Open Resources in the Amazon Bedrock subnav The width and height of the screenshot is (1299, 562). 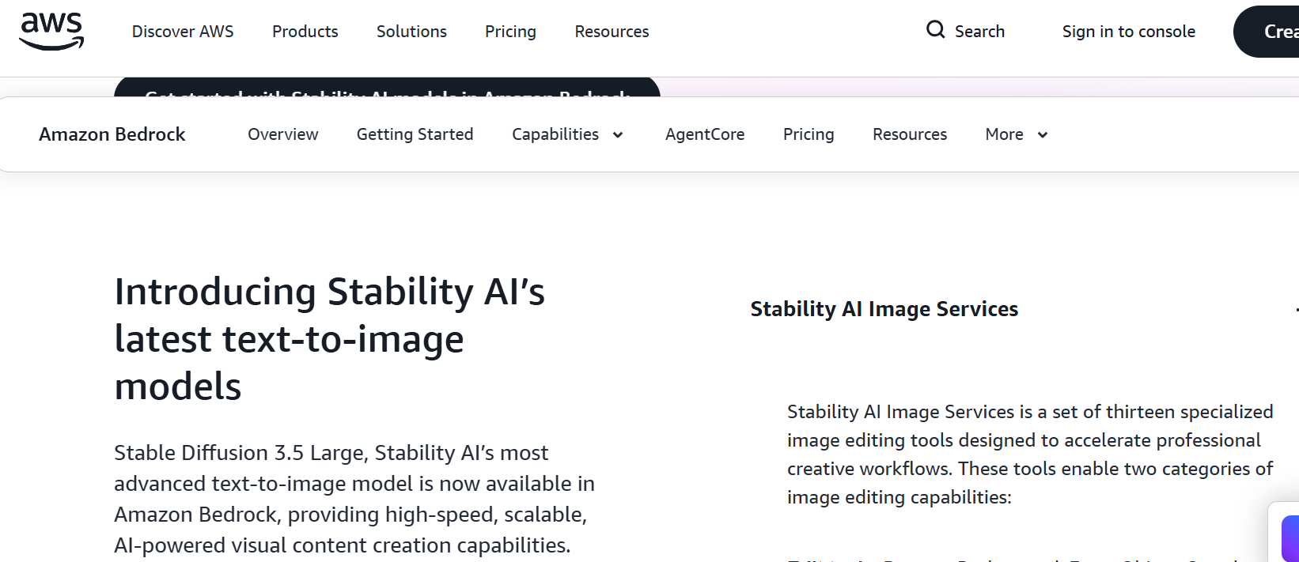[x=909, y=134]
